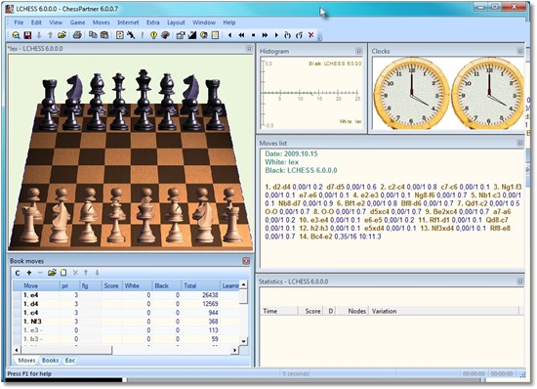Click the White column header in Book moves
This screenshot has height=389, width=537.
137,285
